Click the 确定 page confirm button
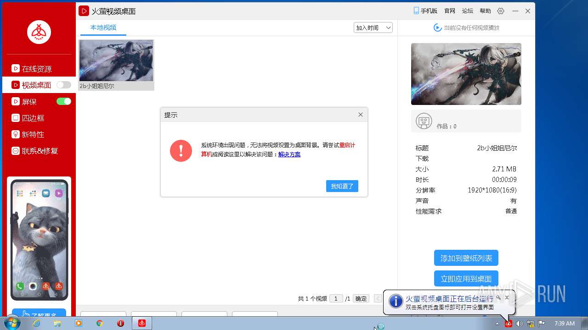 click(x=361, y=298)
